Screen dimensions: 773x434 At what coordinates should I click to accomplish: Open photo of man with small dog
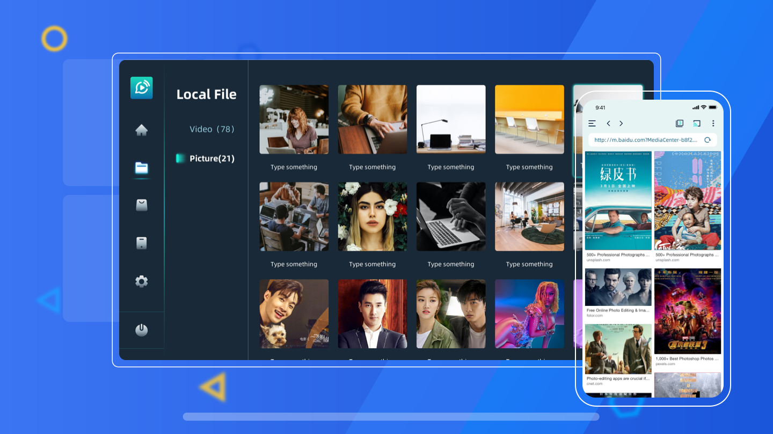pos(294,314)
